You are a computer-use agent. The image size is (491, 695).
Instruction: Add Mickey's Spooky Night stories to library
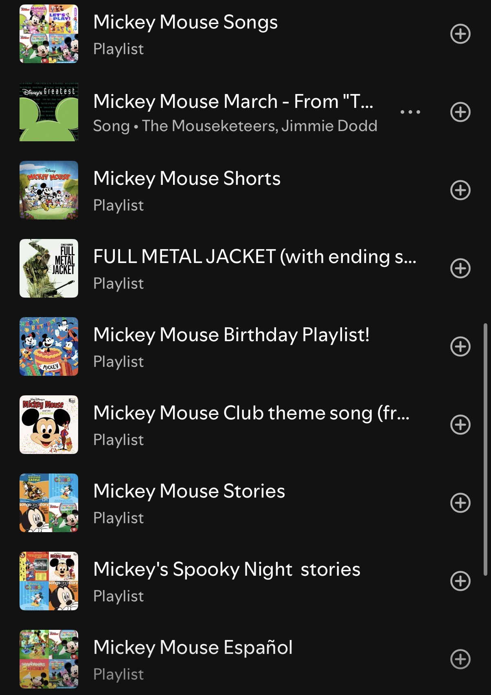click(460, 581)
